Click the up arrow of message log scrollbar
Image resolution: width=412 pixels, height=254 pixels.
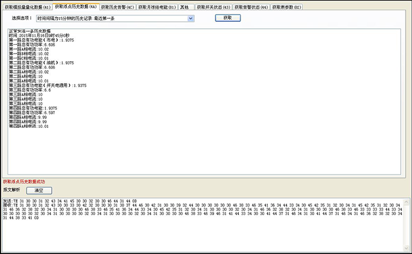406,202
